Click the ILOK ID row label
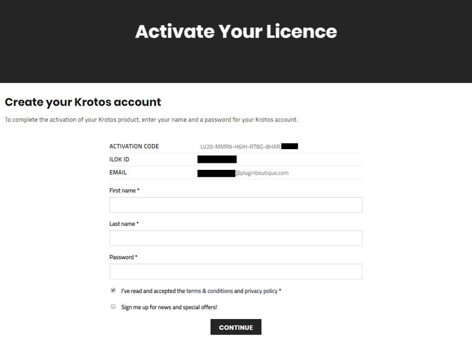Viewport: 472px width, 342px height. (120, 160)
